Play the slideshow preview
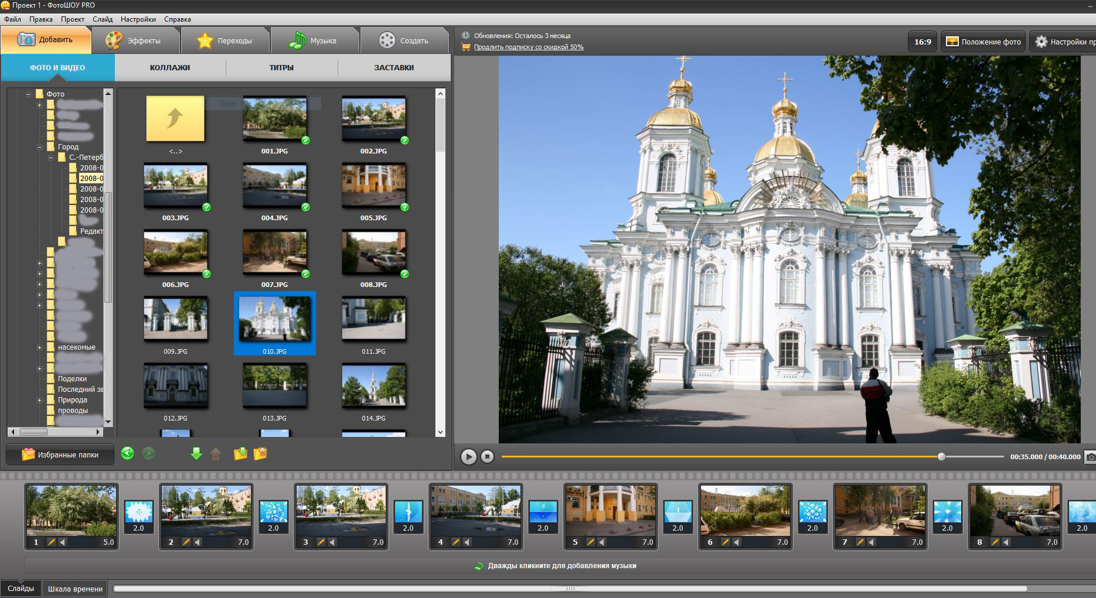Screen dimensions: 1096x598 pyautogui.click(x=468, y=456)
